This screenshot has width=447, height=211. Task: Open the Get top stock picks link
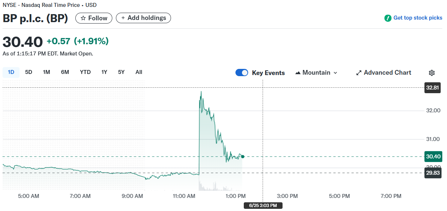[418, 18]
